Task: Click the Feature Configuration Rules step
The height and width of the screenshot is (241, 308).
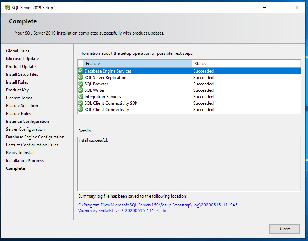Action: pyautogui.click(x=32, y=145)
